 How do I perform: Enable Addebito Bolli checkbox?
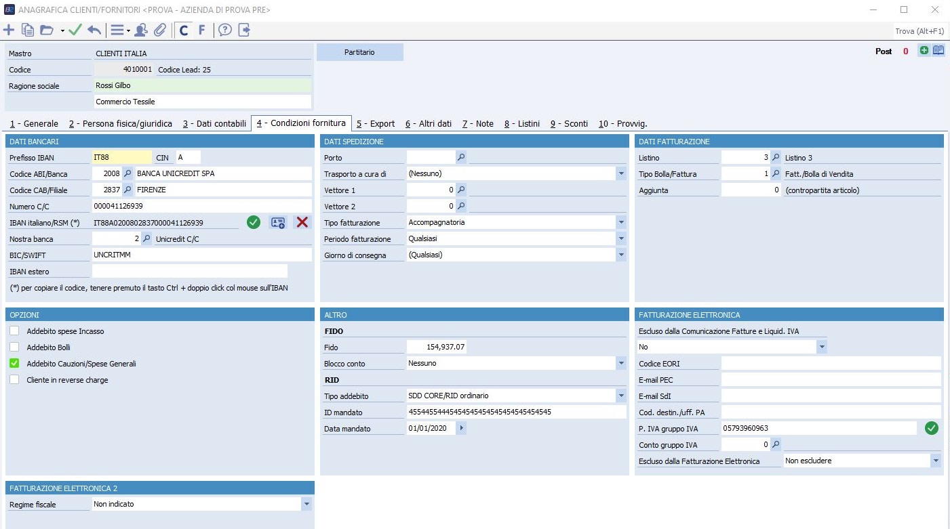tap(14, 347)
